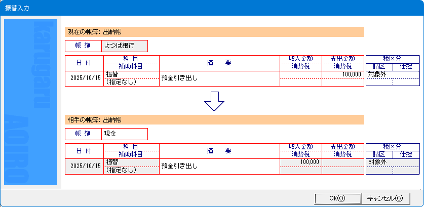
Task: Click the 摘要 field in the current ledger
Action: pyautogui.click(x=219, y=78)
